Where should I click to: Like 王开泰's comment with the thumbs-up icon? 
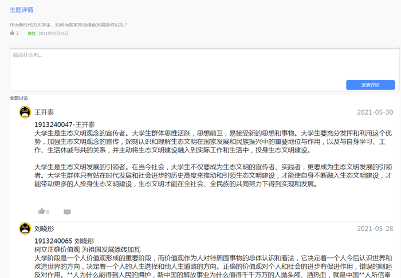tap(41, 212)
